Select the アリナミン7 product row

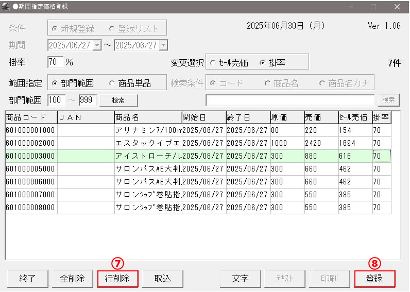[147, 130]
